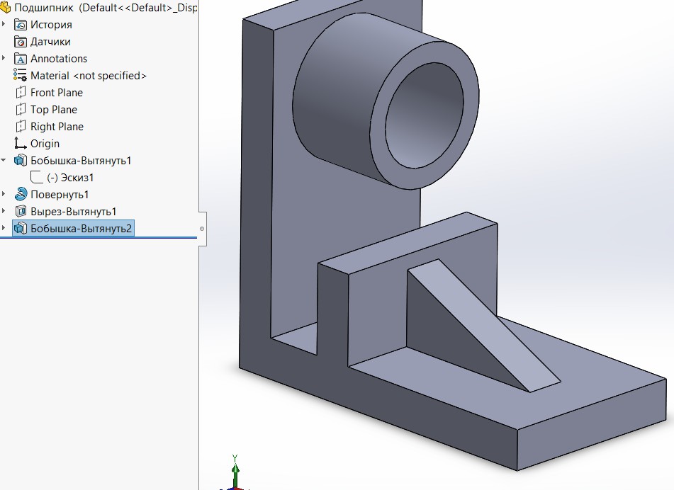674x490 pixels.
Task: Click the feature tree panel collapse handle
Action: point(202,229)
